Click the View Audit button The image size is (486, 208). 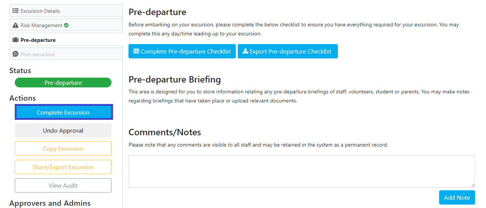(63, 185)
